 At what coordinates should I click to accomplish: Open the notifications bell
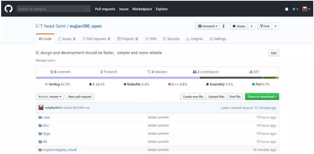click(287, 9)
